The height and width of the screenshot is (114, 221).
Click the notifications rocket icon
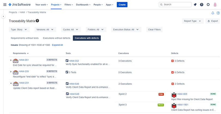(x=195, y=5)
